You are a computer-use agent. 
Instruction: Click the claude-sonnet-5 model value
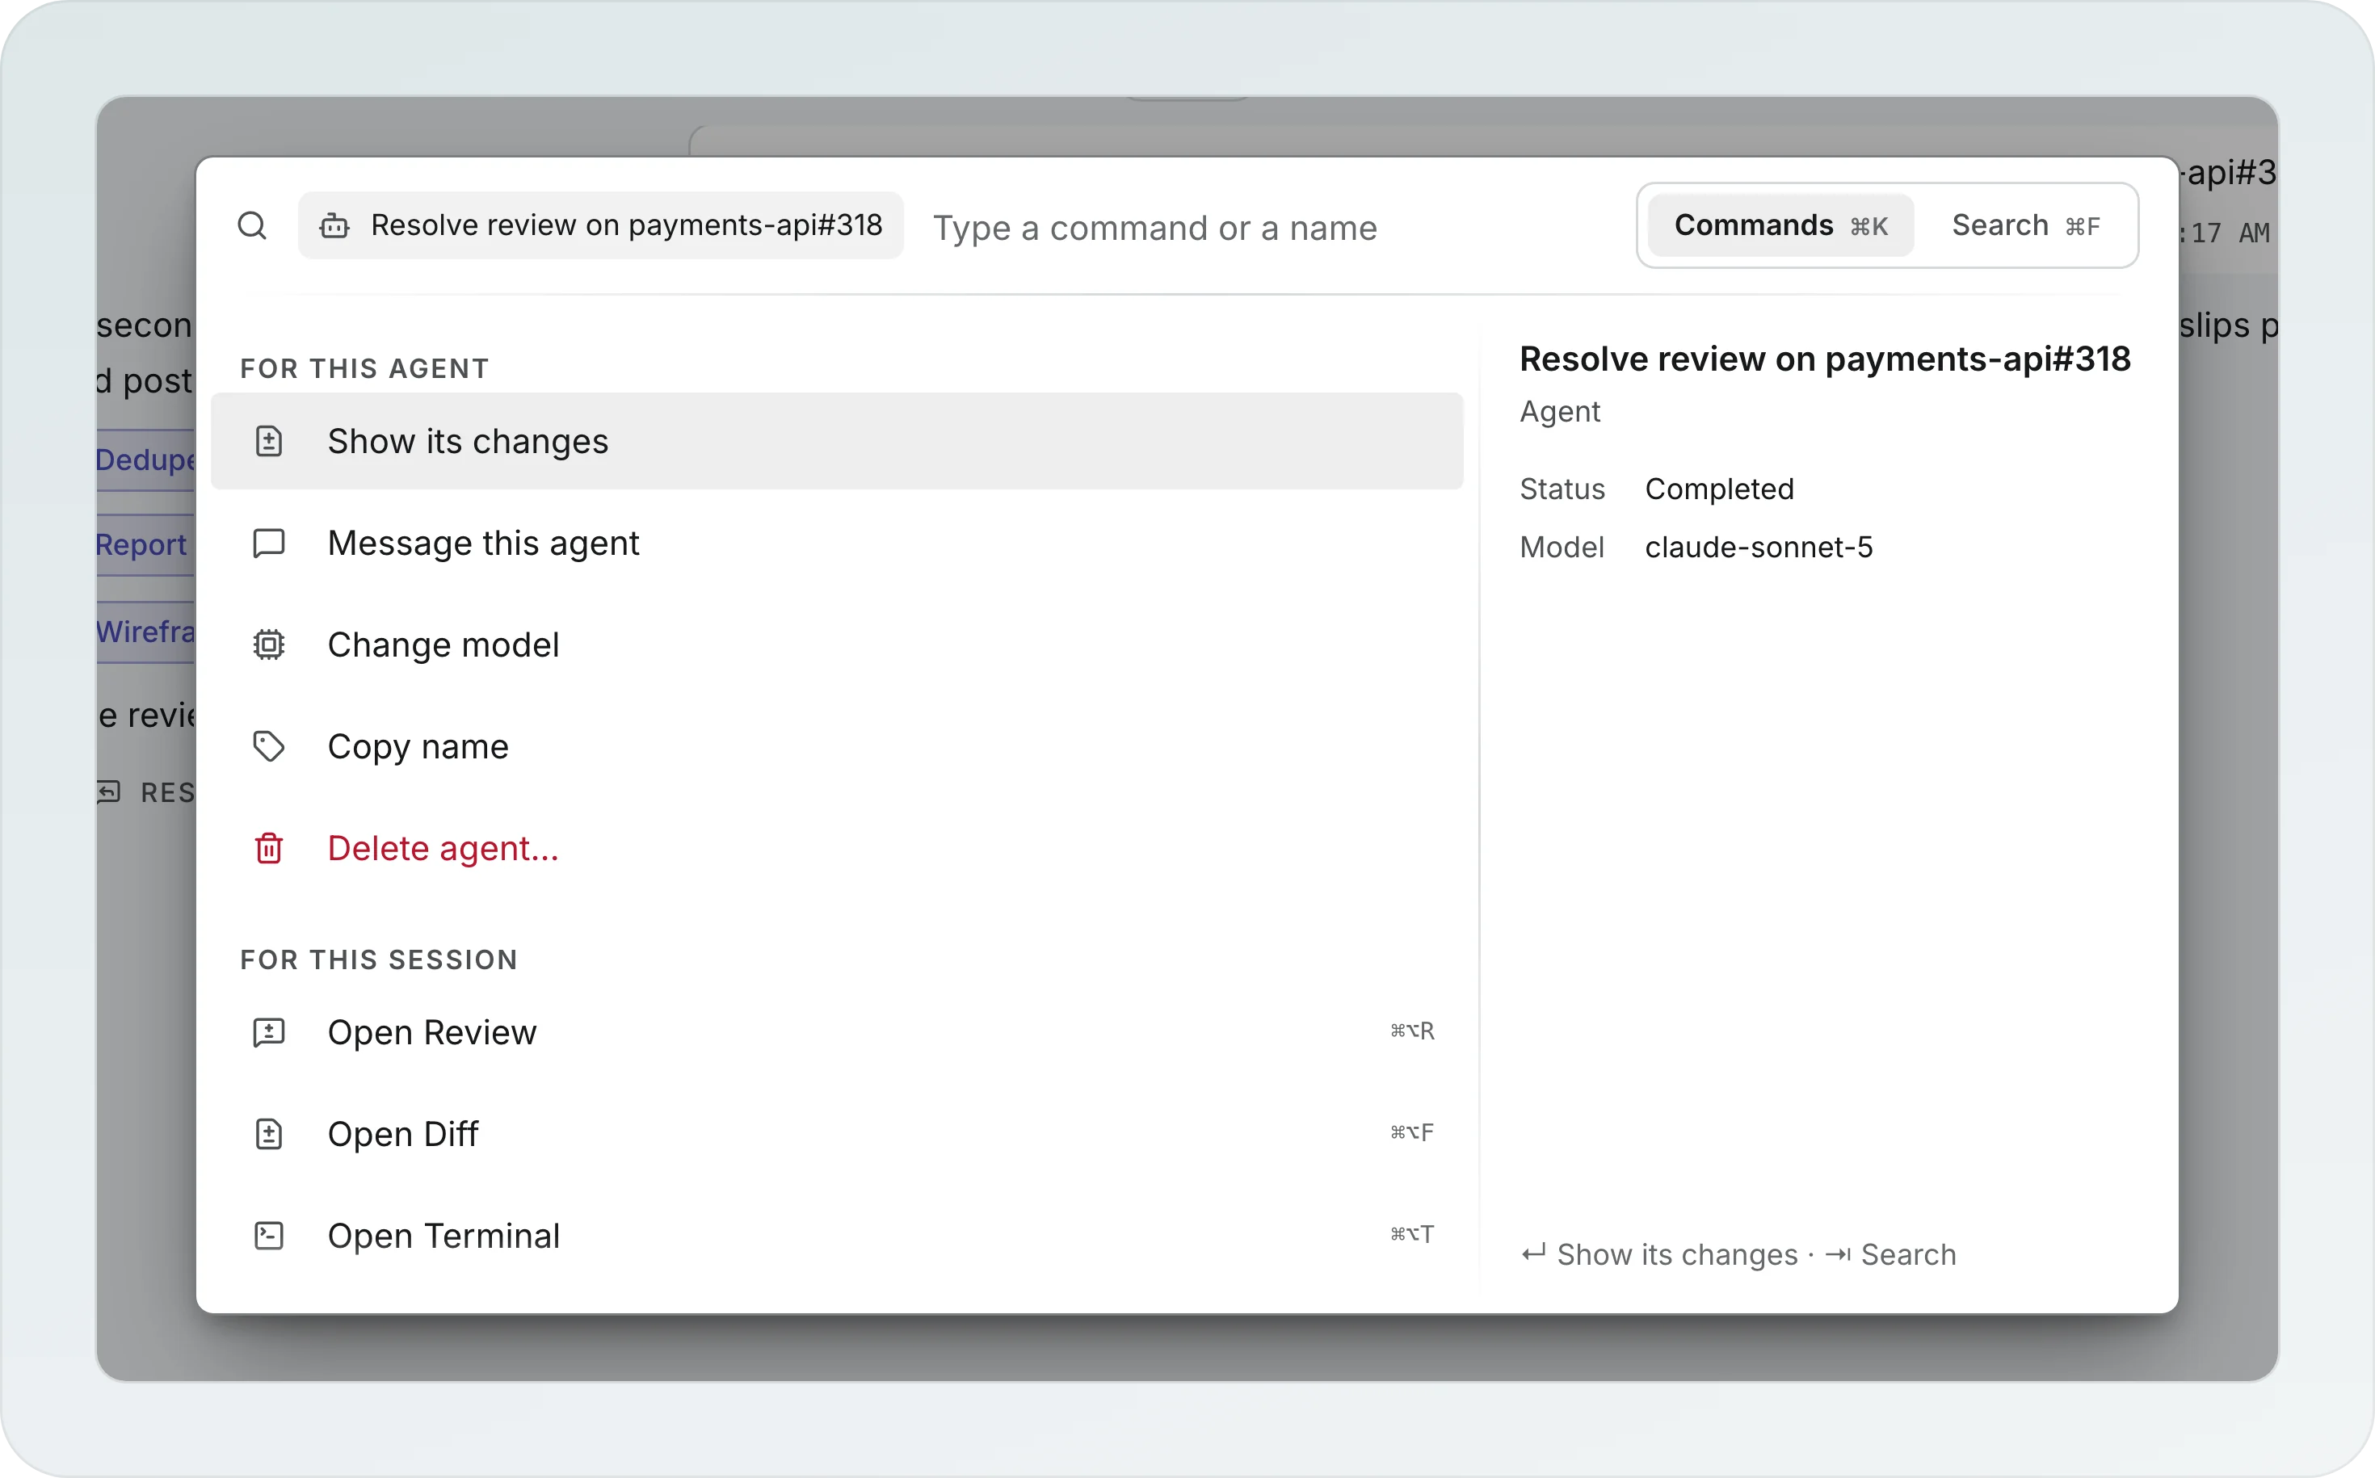pyautogui.click(x=1758, y=547)
